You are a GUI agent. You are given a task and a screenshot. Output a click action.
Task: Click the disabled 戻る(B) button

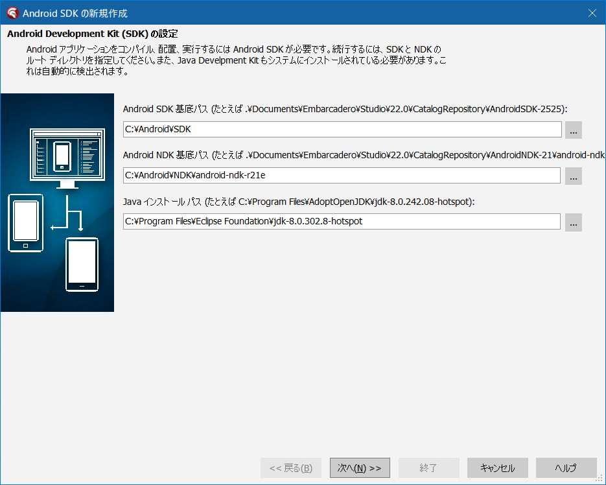coord(291,468)
